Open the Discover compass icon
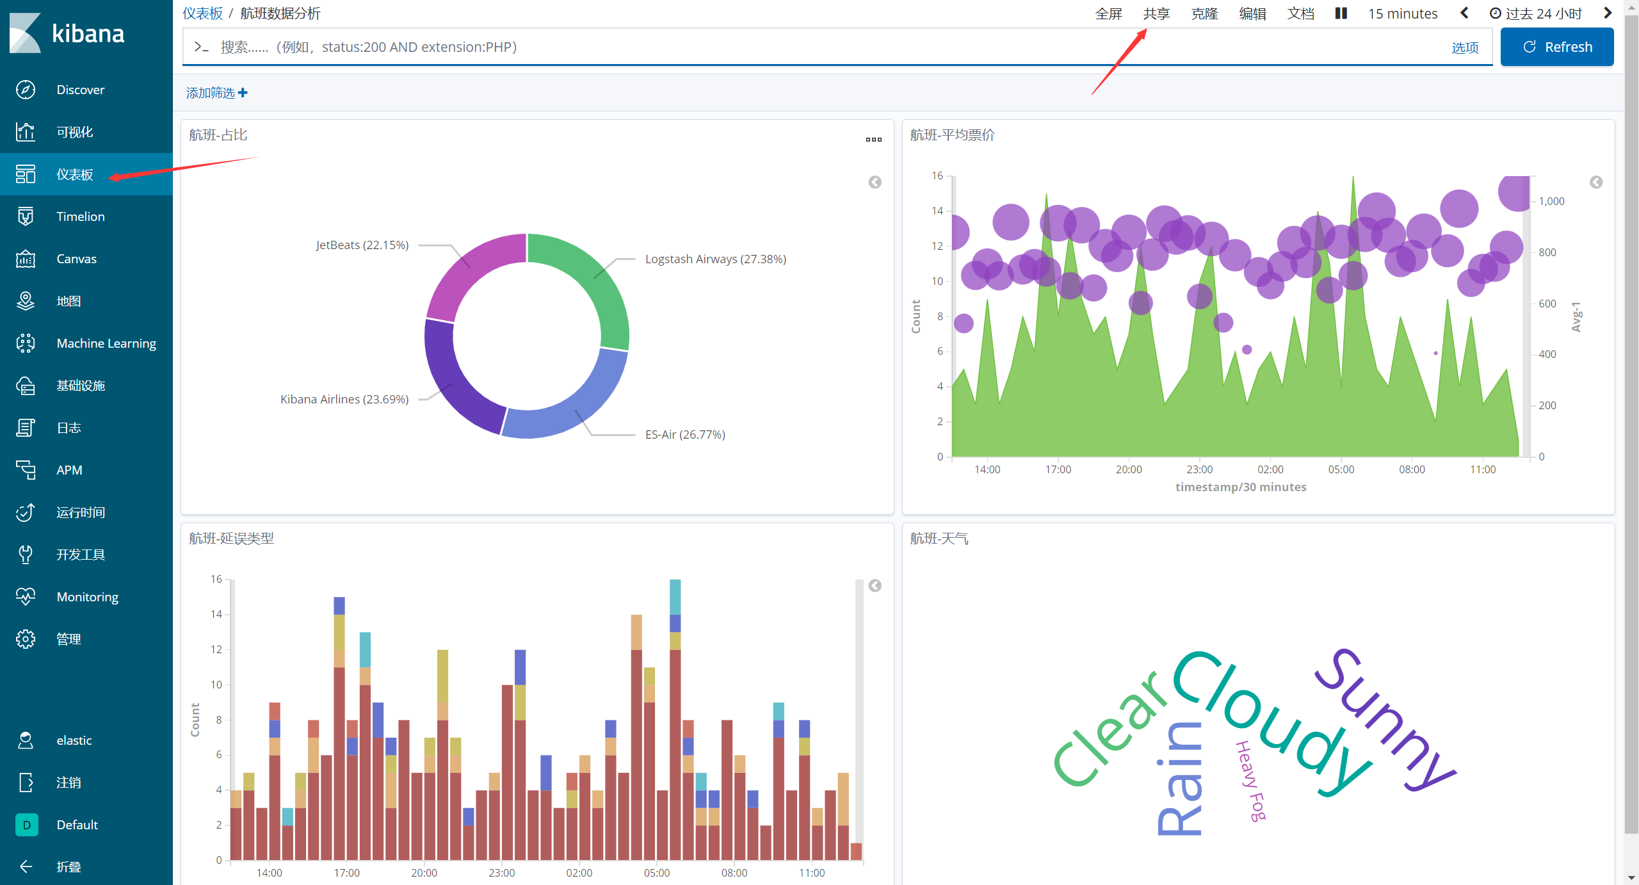This screenshot has height=885, width=1639. [26, 90]
